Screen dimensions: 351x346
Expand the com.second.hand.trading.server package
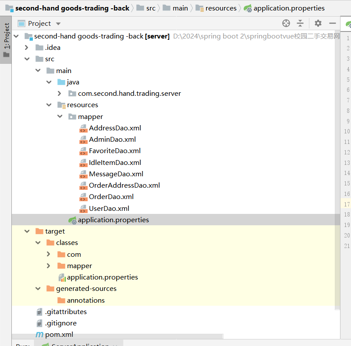pos(60,94)
